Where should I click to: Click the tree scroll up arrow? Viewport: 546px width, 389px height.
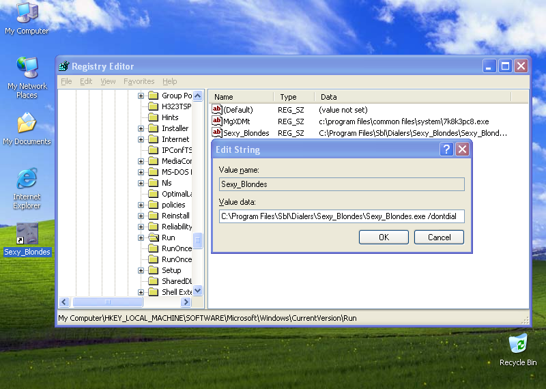[198, 96]
